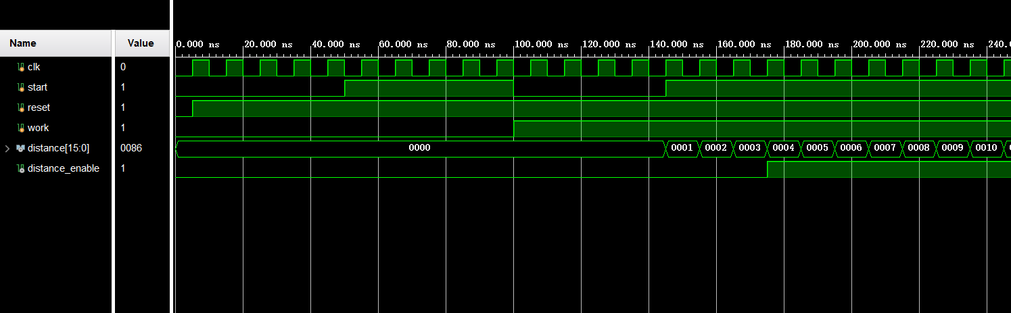The image size is (1011, 313).
Task: Click the 60.000 ns ruler mark
Action: pyautogui.click(x=403, y=44)
